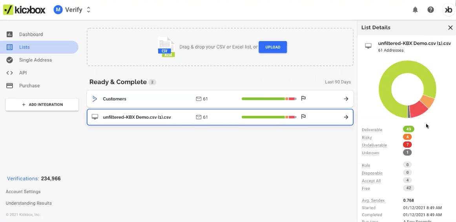Viewport: 456px width, 222px height.
Task: Click the 0.768 Sendex value
Action: [x=408, y=200]
